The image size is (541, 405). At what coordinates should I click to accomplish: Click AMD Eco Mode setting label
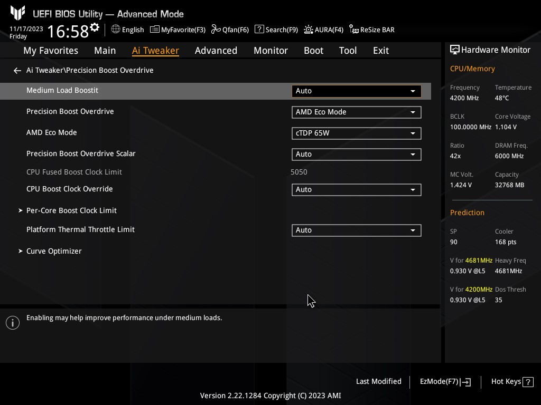tap(51, 132)
